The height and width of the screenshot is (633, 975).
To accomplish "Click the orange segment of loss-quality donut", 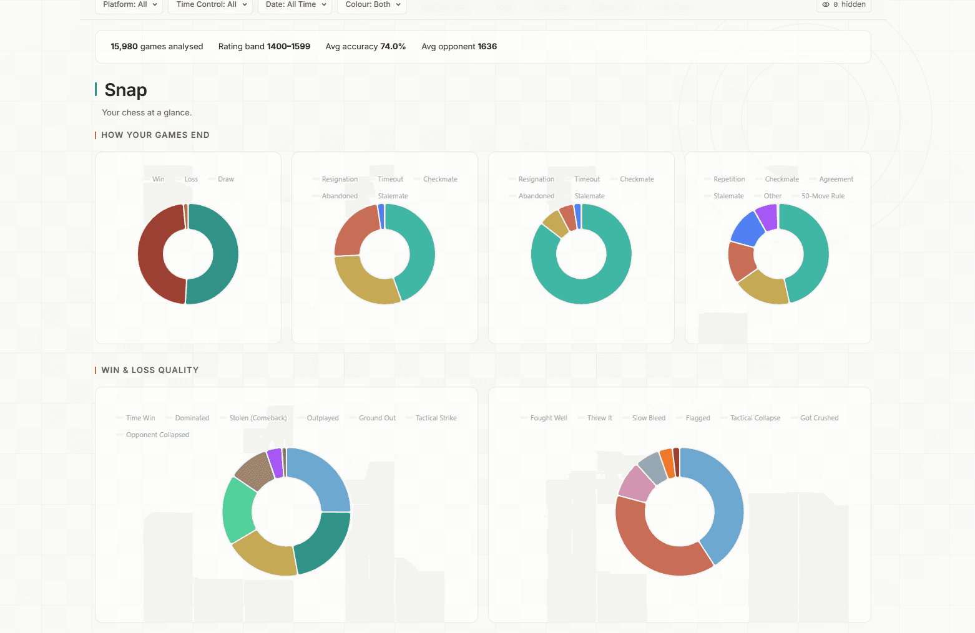I will (x=667, y=463).
